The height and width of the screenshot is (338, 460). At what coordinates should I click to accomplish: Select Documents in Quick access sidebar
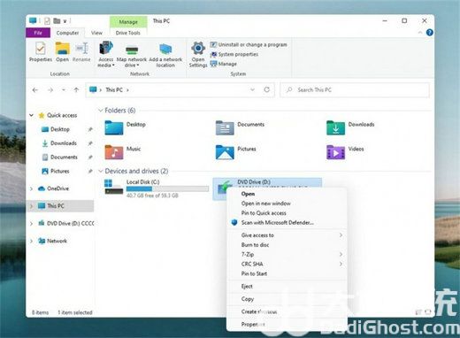[x=64, y=157]
